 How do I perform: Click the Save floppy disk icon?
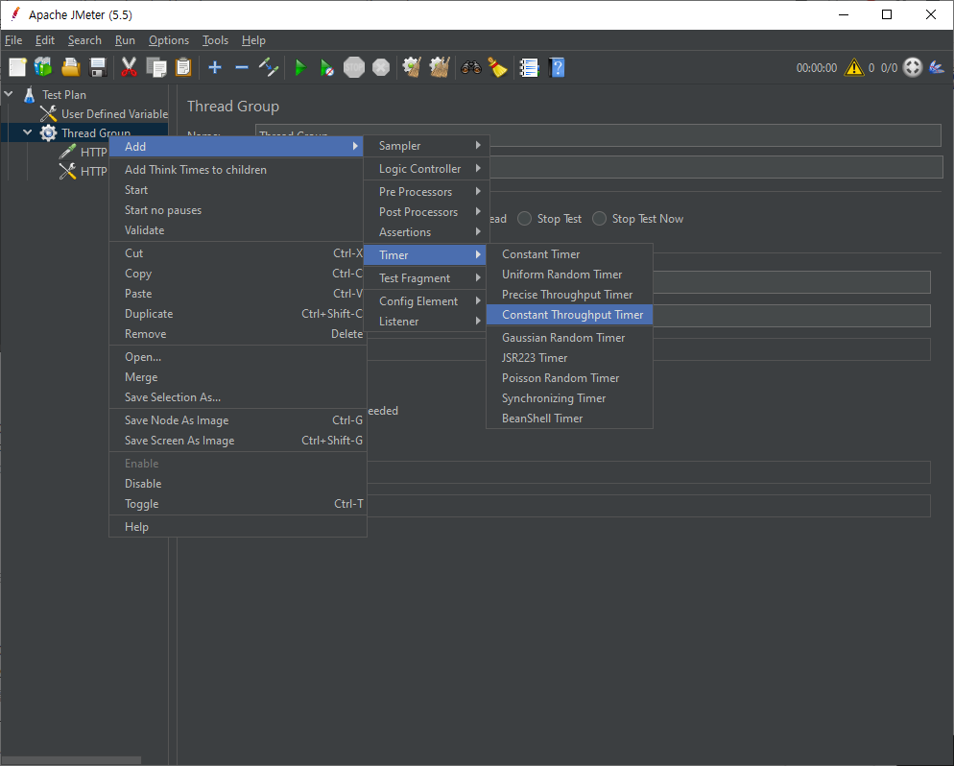[97, 67]
